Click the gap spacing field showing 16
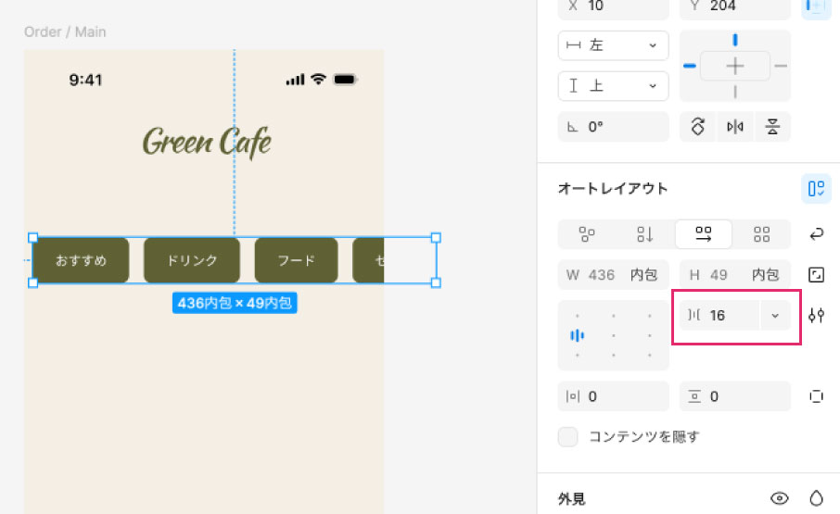Viewport: 840px width, 514px height. click(x=720, y=316)
